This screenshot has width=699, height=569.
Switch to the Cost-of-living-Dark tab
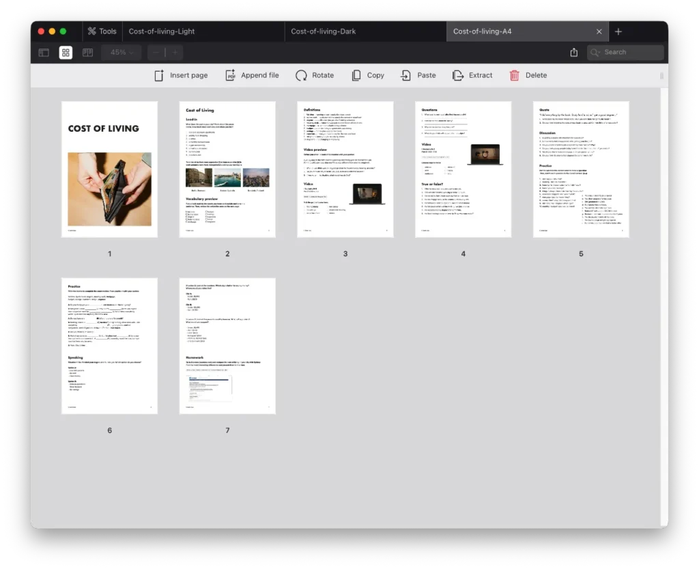(x=324, y=31)
